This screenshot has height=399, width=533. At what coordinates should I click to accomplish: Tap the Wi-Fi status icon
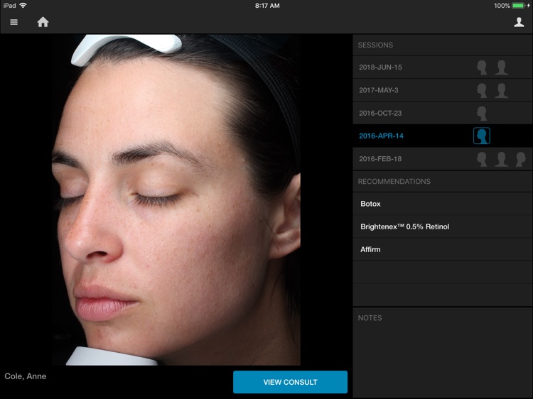[x=23, y=6]
